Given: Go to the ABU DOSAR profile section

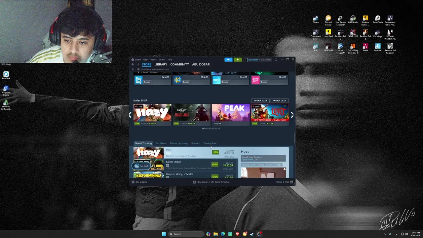Looking at the screenshot, I should 201,64.
